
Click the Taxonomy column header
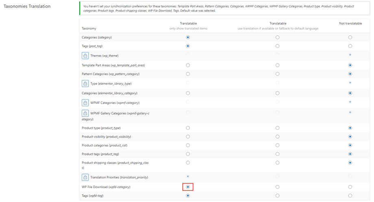click(89, 28)
